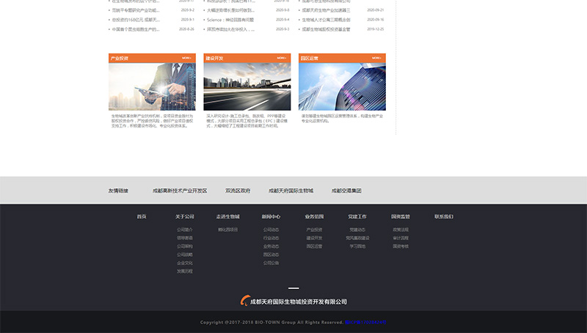Click the Copyright @2017-2018 BIO-TOWN text
This screenshot has width=587, height=333.
point(271,322)
